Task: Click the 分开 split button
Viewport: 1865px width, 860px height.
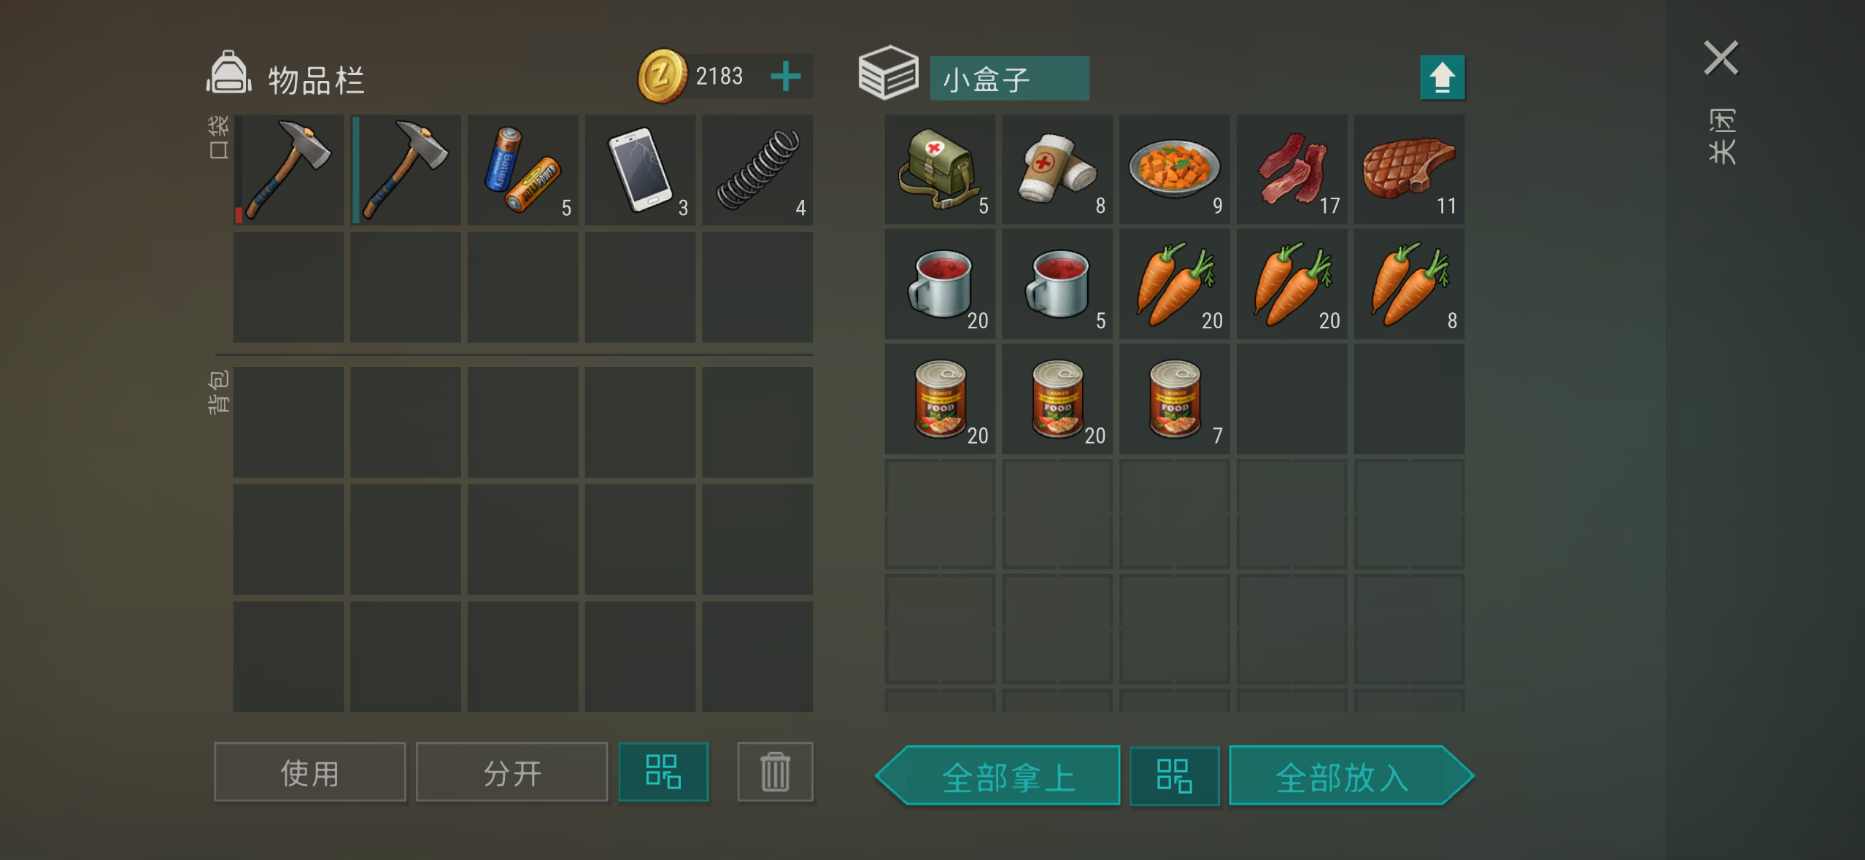Action: [512, 772]
